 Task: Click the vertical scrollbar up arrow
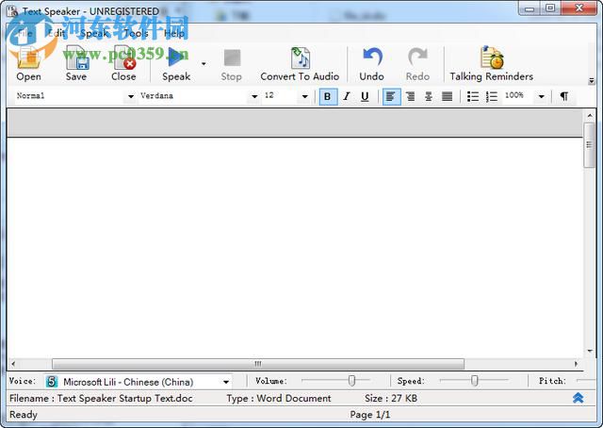point(590,115)
